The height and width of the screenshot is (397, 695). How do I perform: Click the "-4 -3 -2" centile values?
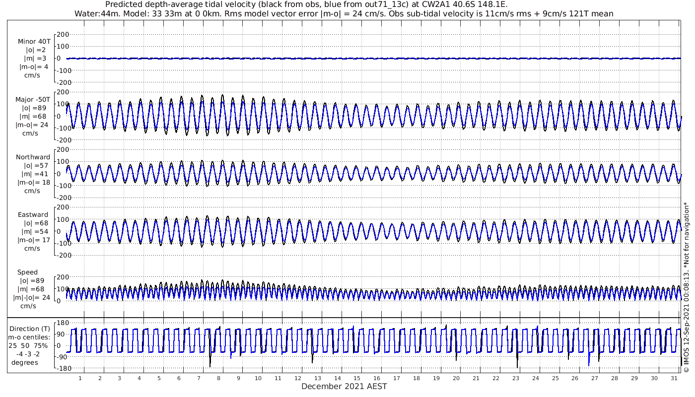28,354
